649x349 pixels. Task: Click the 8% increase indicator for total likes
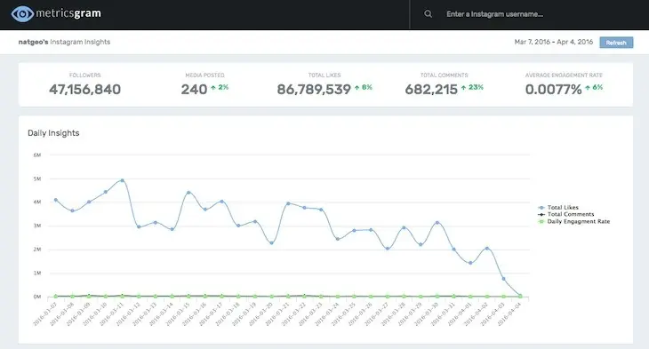coord(364,87)
